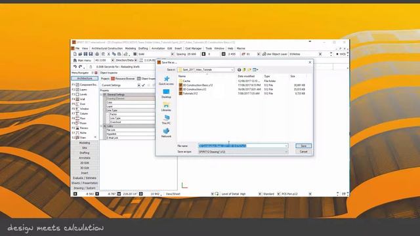Click the Cut (scissors X) icon
This screenshot has height=236, width=420.
(109, 54)
